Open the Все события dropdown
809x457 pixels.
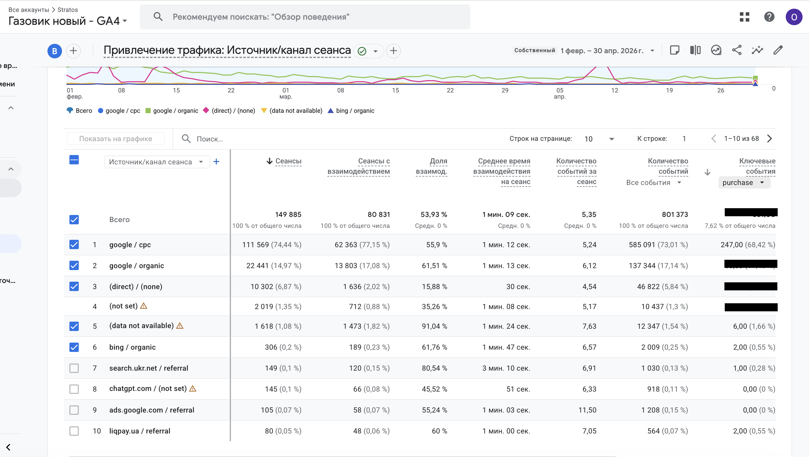pos(654,183)
